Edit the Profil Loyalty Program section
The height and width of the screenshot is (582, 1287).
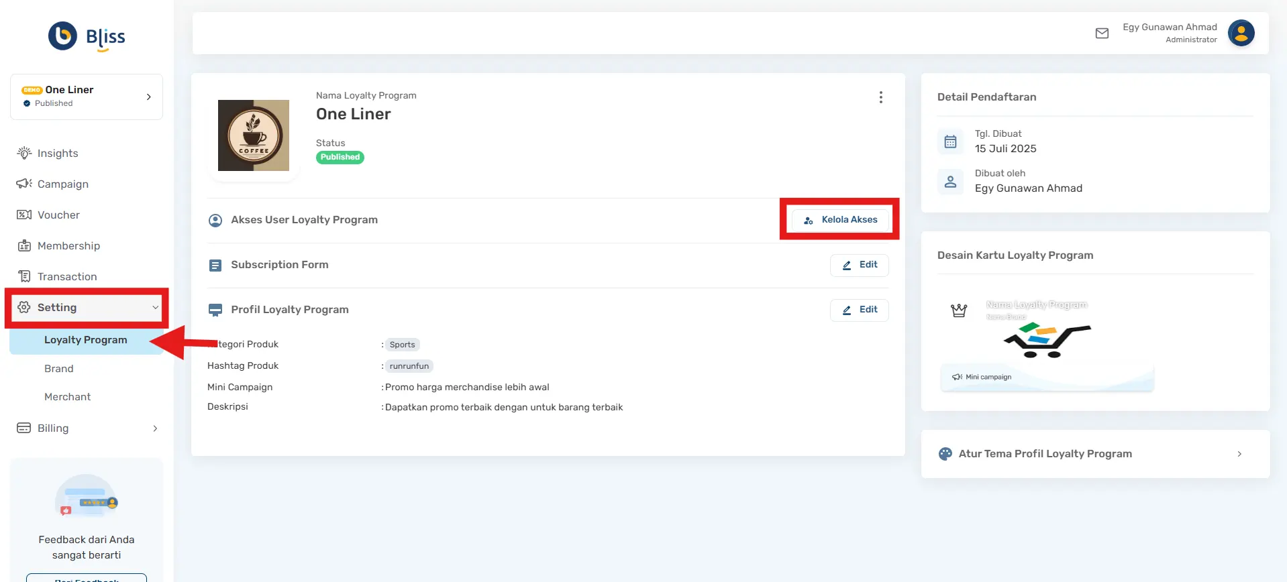(859, 310)
